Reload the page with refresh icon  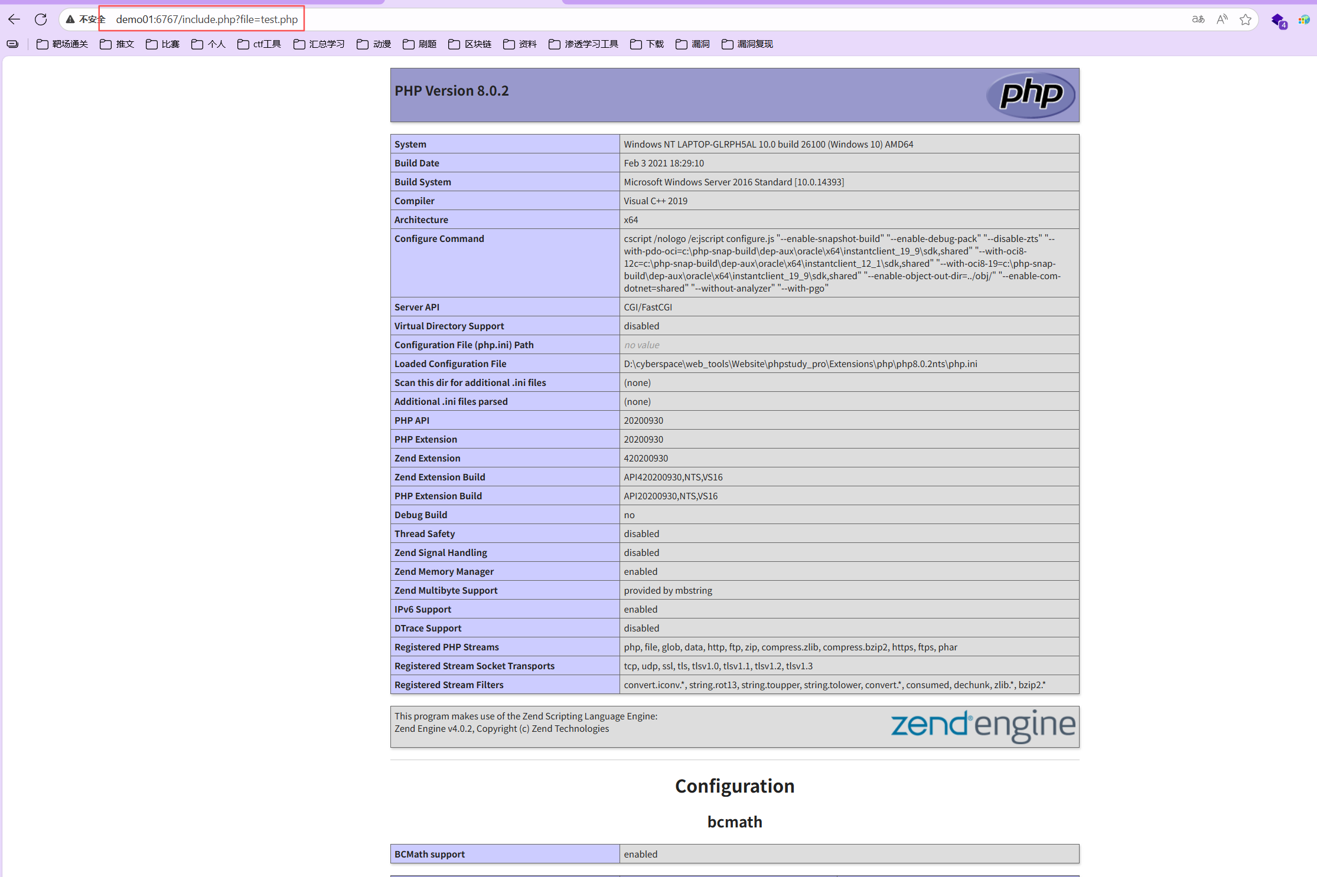coord(41,19)
